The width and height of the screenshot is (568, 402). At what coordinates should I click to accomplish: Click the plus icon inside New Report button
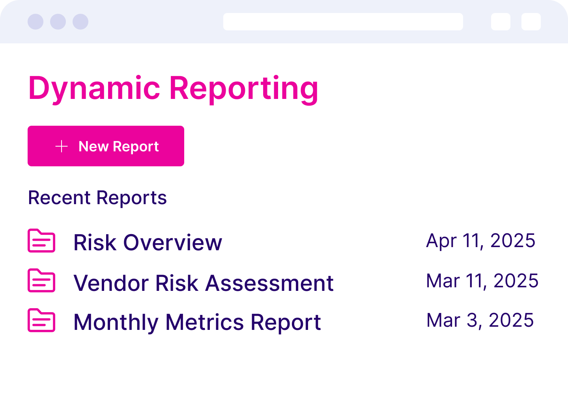tap(62, 146)
